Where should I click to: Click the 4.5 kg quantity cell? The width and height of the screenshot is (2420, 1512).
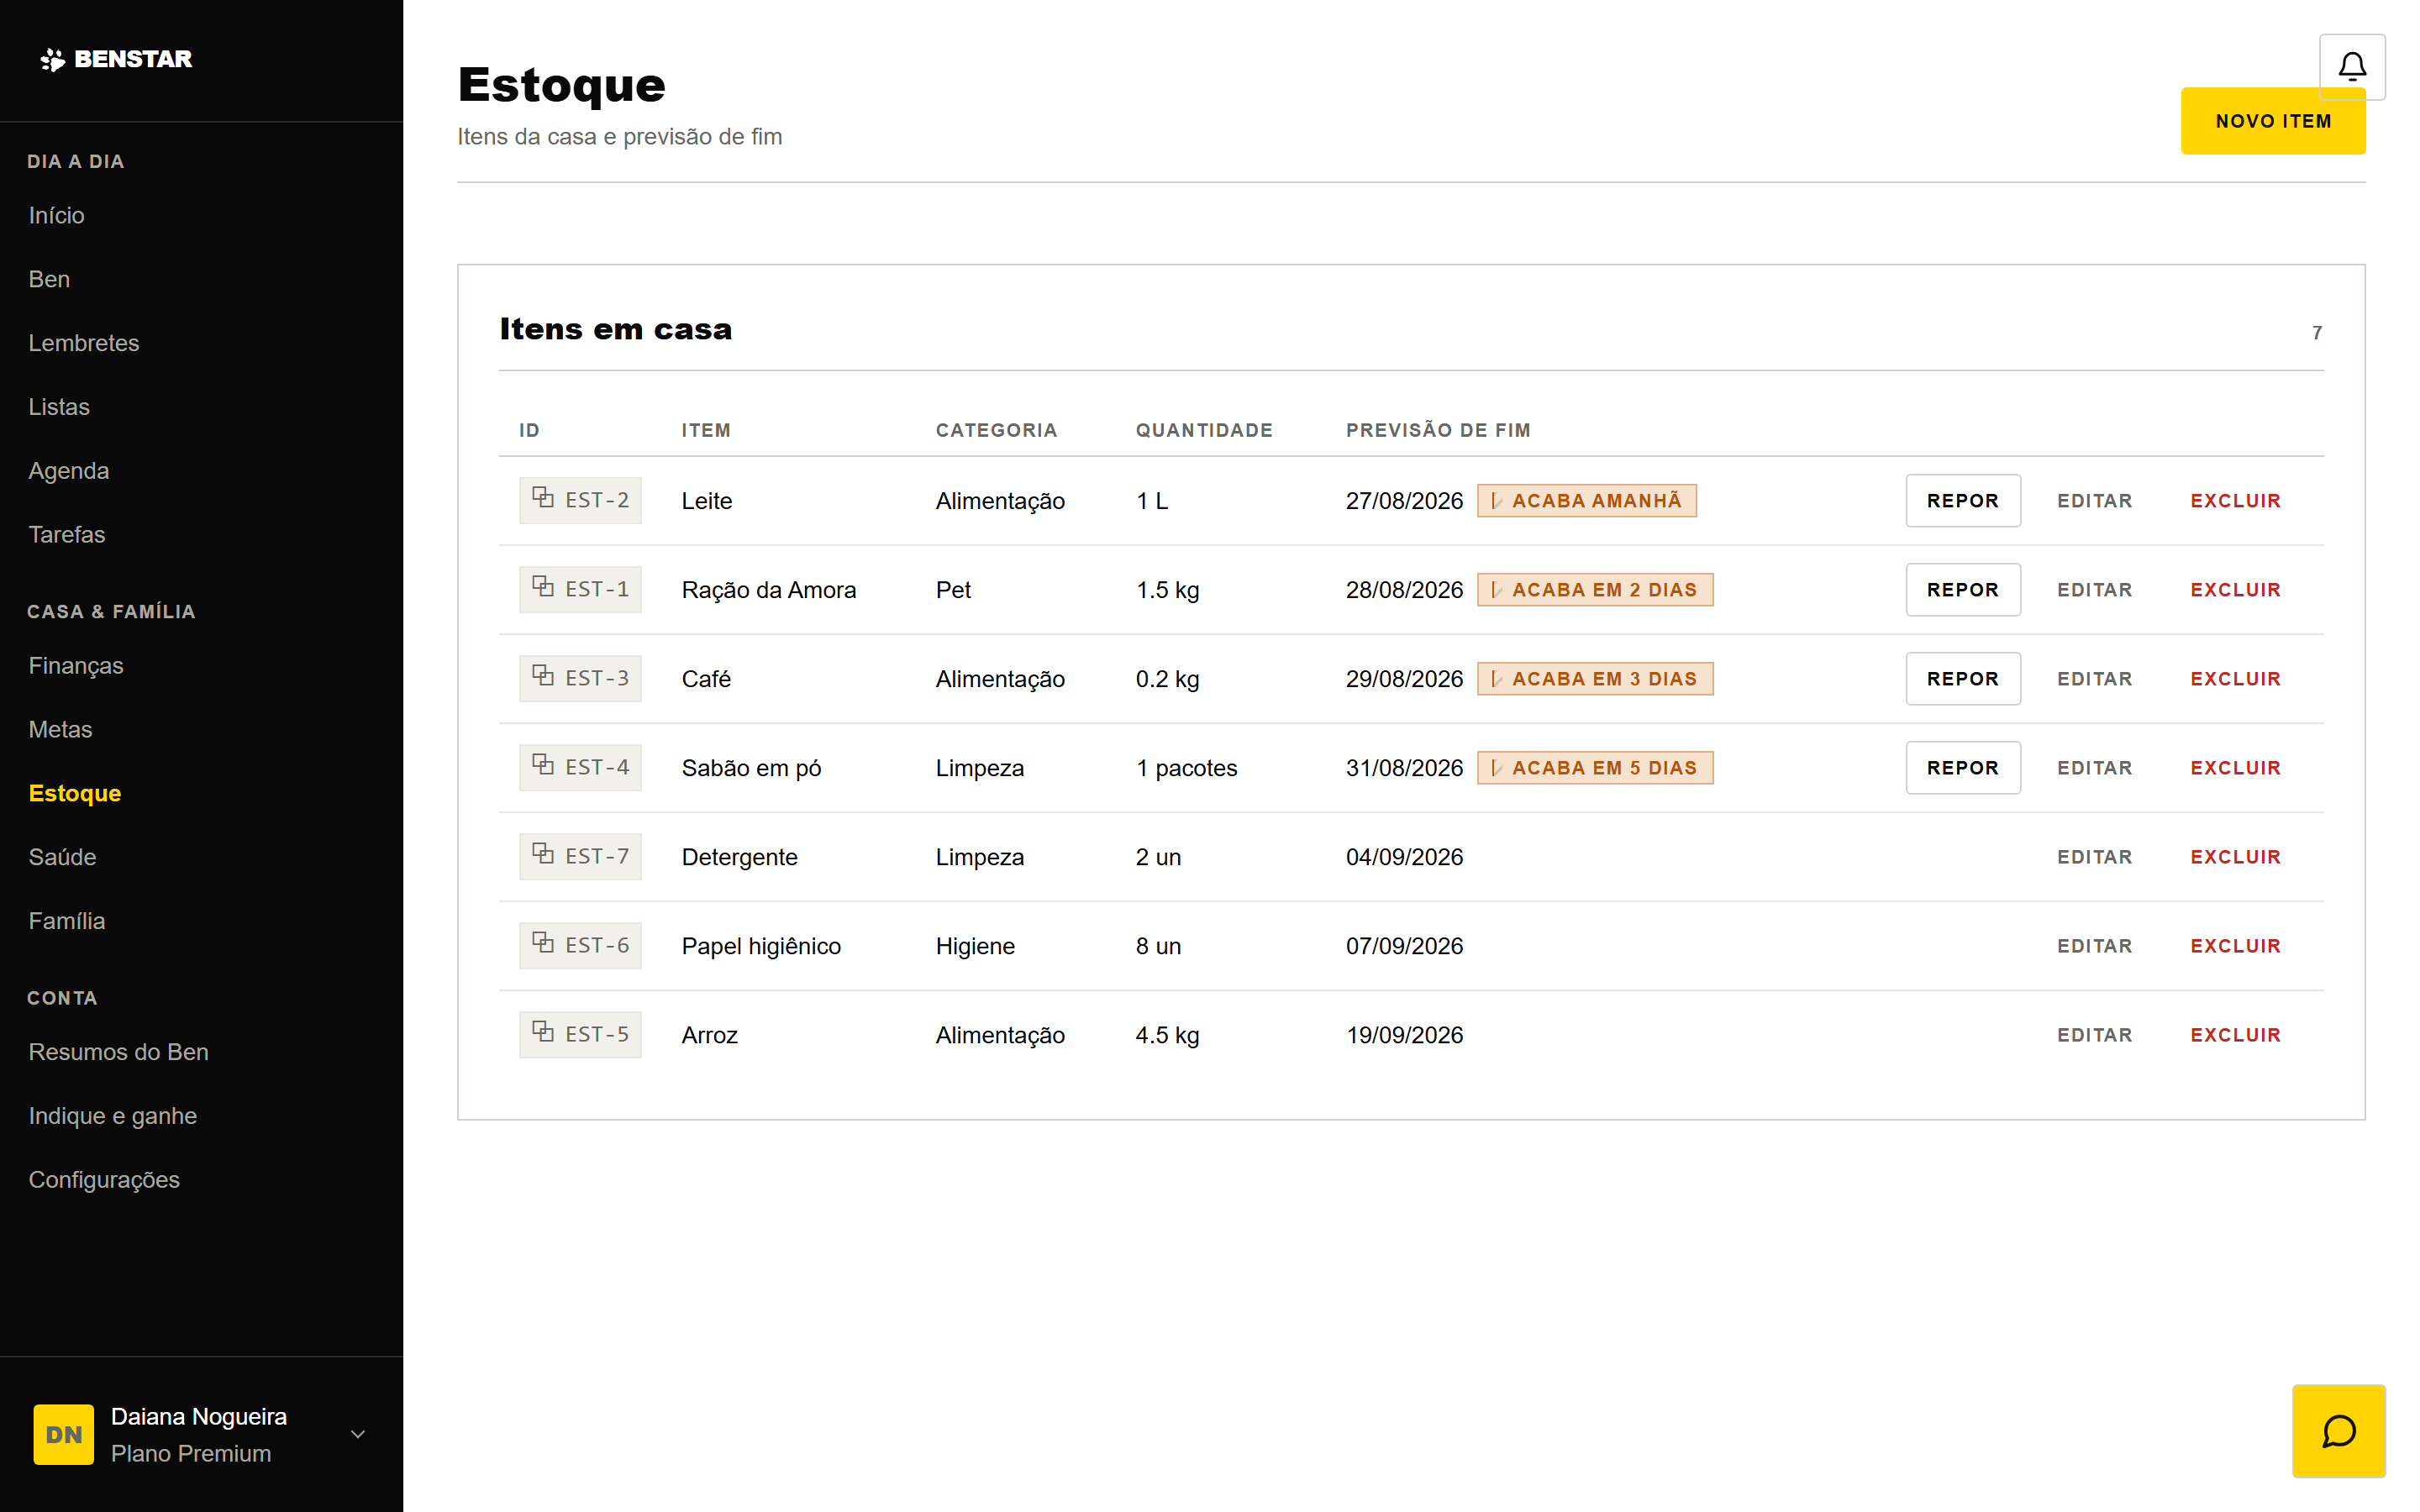point(1167,1034)
